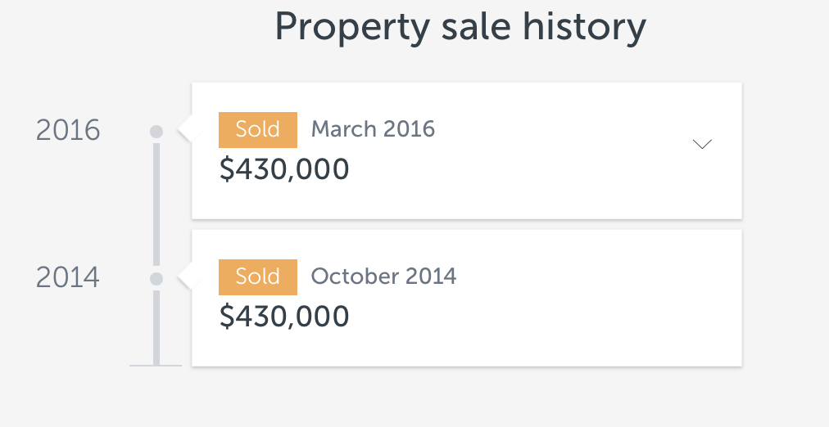Click the 2014 timeline dot marker
The width and height of the screenshot is (829, 427).
pyautogui.click(x=156, y=279)
